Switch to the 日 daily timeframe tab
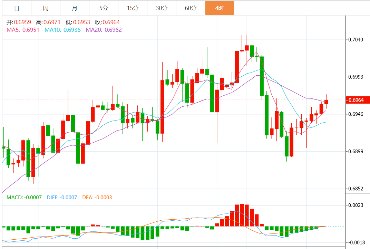Screen dimensions: 370x249 [17, 8]
